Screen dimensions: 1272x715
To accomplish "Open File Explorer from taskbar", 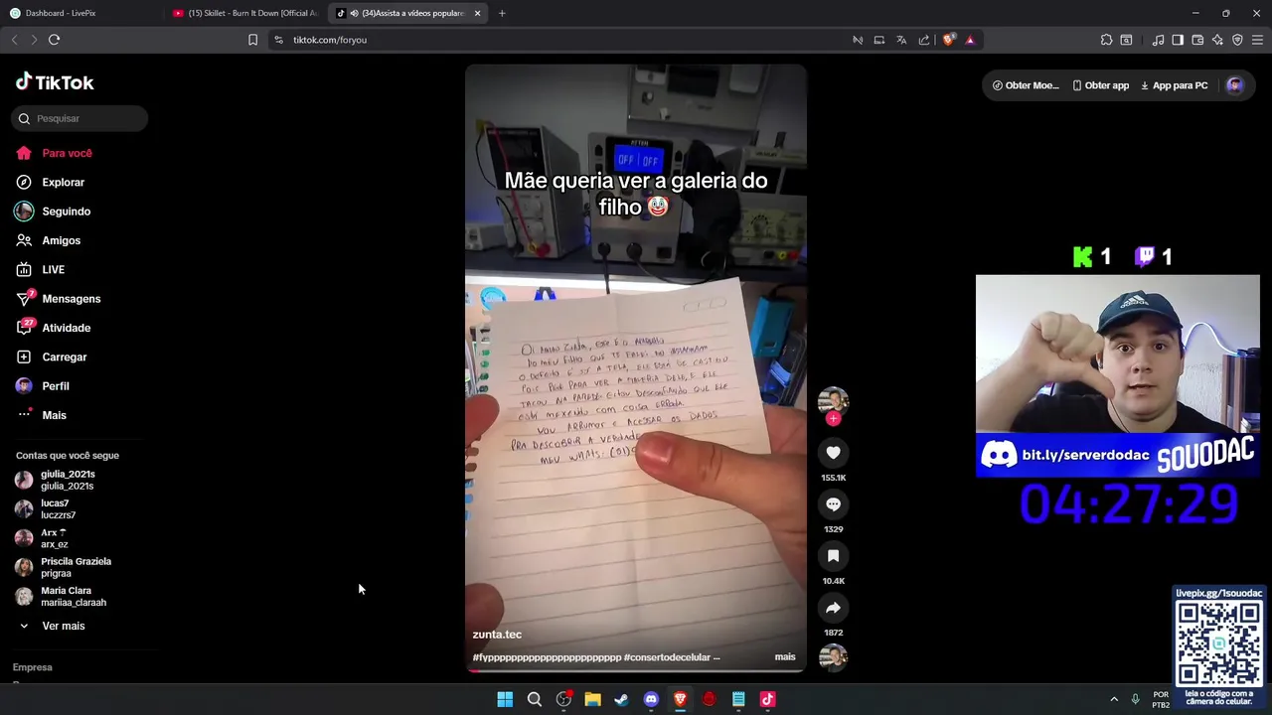I will (592, 699).
